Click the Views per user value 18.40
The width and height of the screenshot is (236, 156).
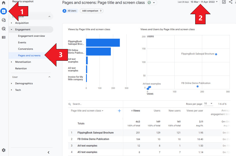tap(200, 139)
